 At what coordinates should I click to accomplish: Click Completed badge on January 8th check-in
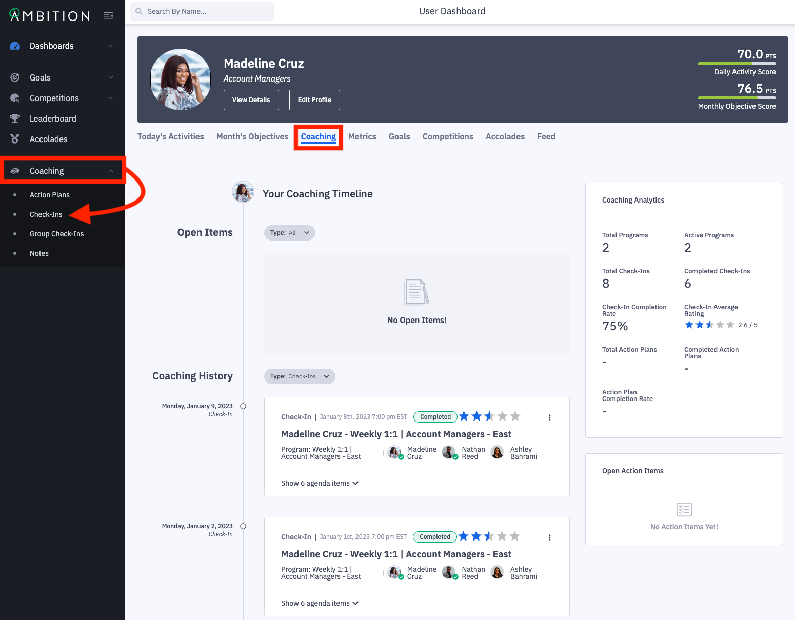pyautogui.click(x=435, y=417)
